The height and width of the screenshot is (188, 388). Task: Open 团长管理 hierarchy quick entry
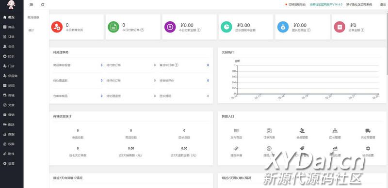tap(335, 131)
